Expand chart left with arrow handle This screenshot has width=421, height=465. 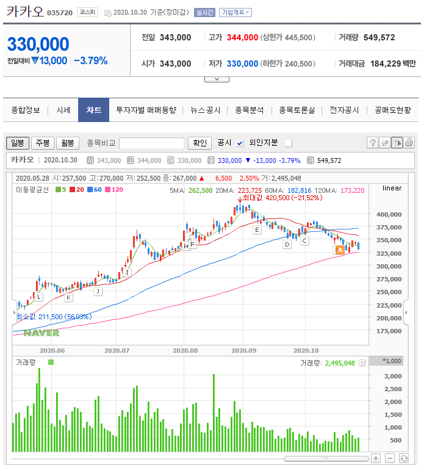click(14, 312)
